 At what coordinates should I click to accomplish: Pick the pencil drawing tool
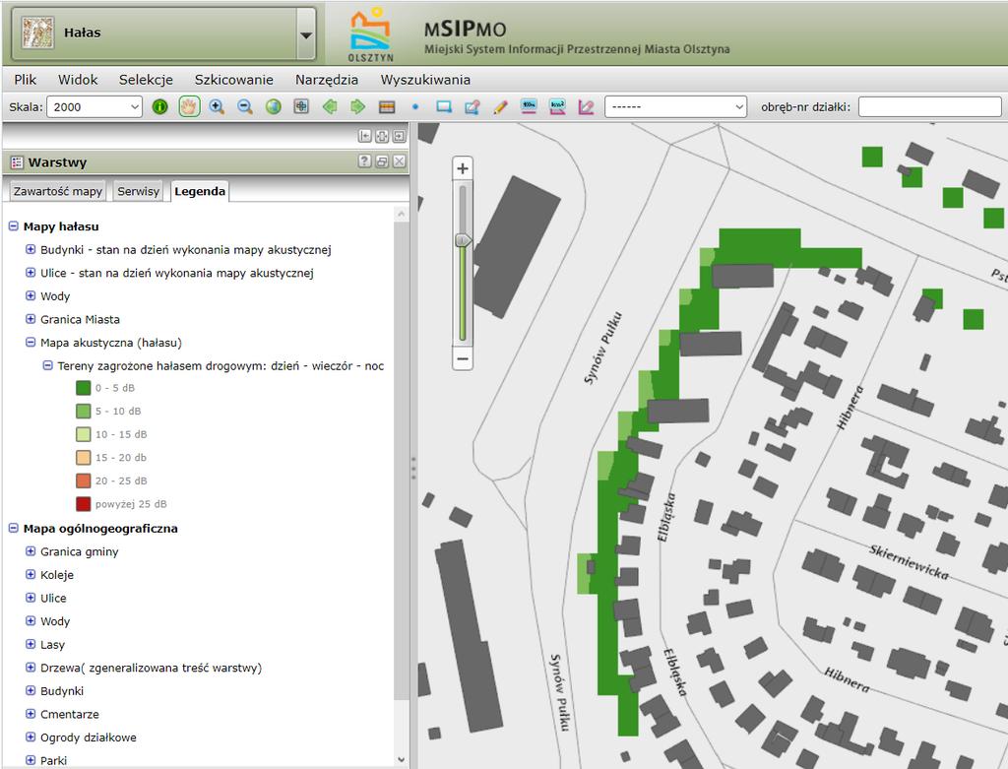tap(500, 106)
